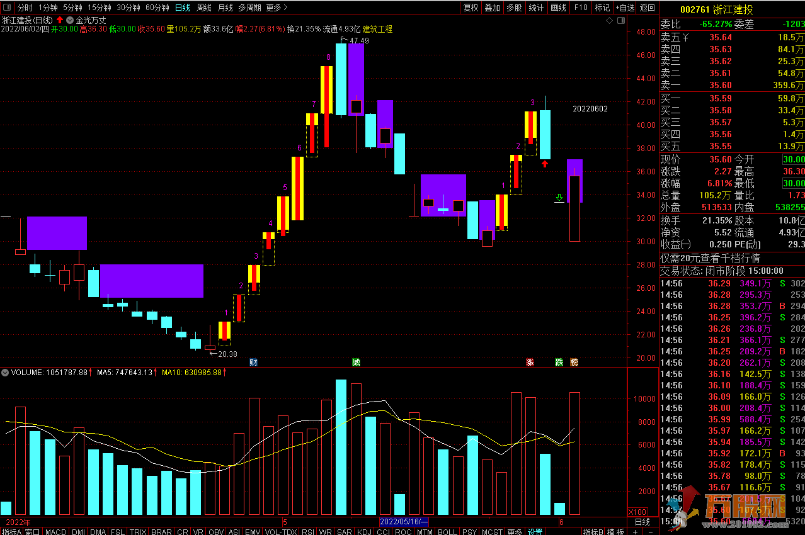Switch to the DMA indicator

98,531
